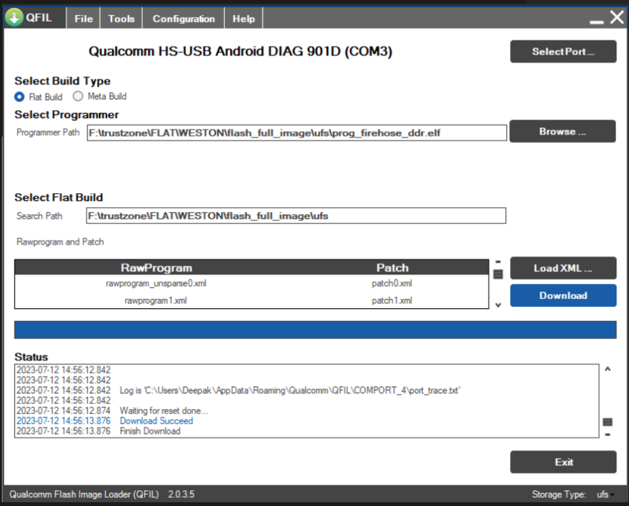Click the Browse button for programmer path
The height and width of the screenshot is (506, 629).
pos(562,131)
